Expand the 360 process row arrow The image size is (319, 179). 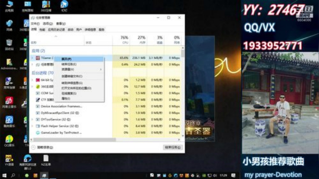coord(32,86)
